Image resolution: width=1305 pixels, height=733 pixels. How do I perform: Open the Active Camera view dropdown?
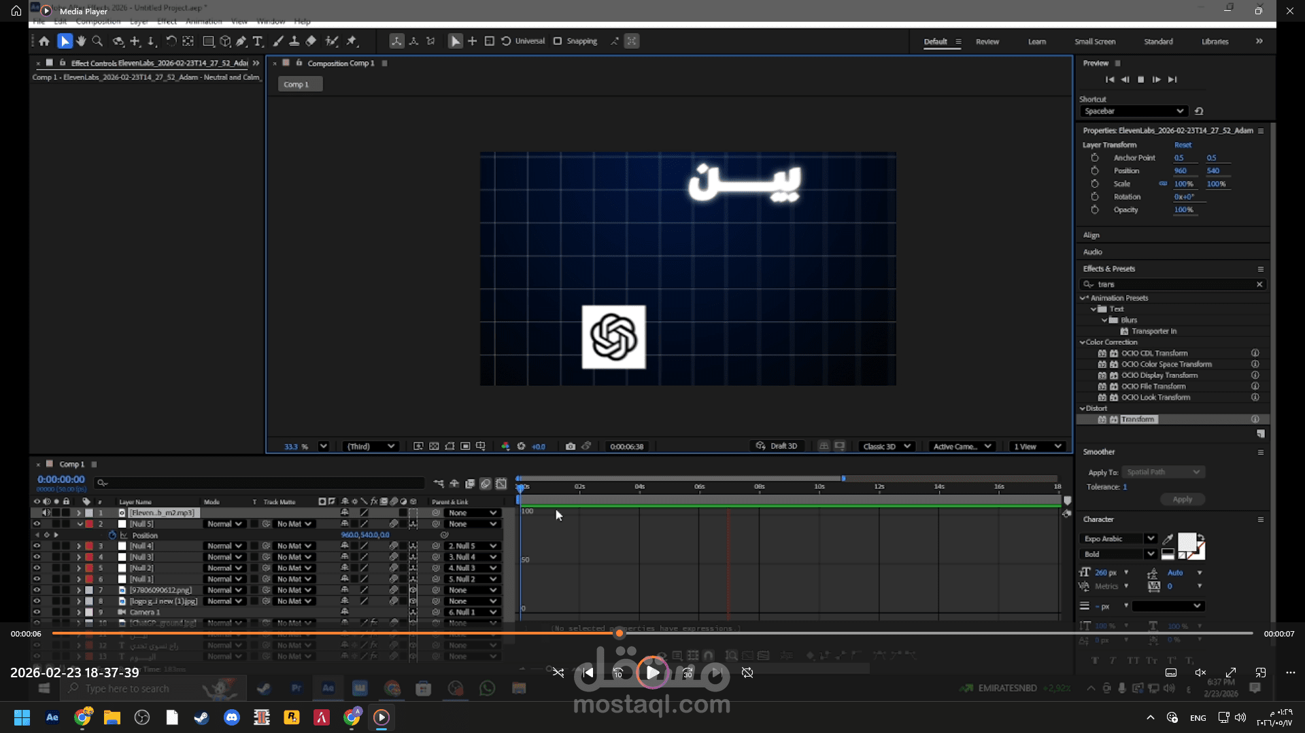click(x=962, y=446)
